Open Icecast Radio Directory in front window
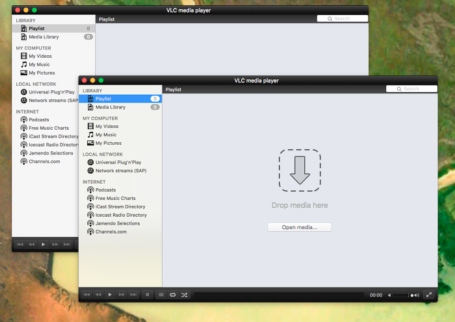This screenshot has height=322, width=455. click(120, 215)
